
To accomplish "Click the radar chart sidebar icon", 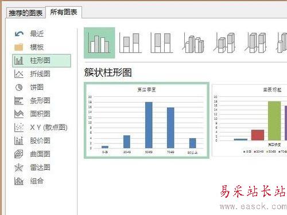I will click(x=19, y=167).
